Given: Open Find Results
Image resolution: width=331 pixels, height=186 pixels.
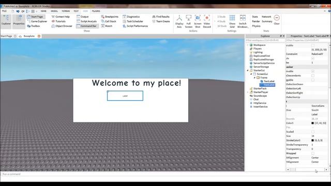Looking at the screenshot, I should [161, 17].
